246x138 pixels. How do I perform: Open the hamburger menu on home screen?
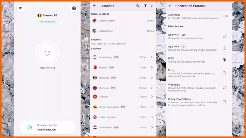(21, 8)
